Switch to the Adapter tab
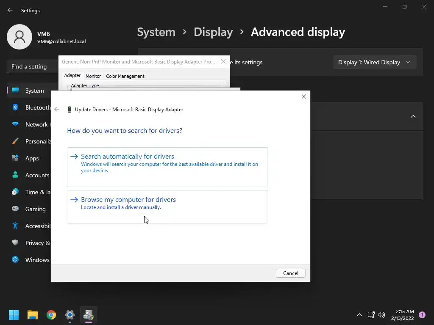The height and width of the screenshot is (325, 434). click(x=72, y=75)
